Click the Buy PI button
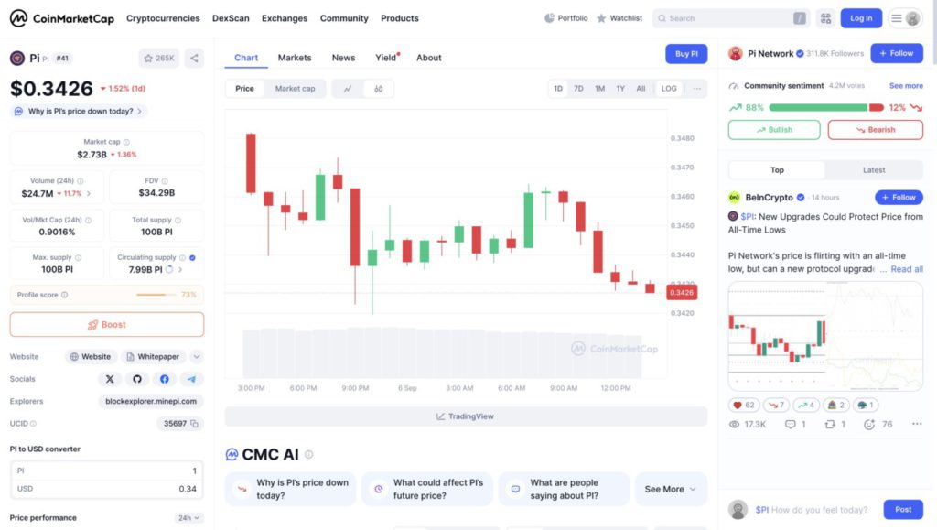937x530 pixels. click(686, 54)
